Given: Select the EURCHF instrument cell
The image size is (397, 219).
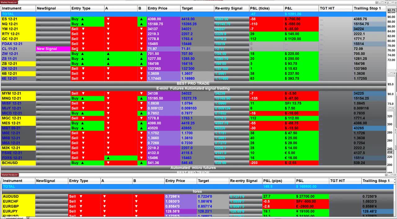Looking at the screenshot, I should pyautogui.click(x=18, y=201).
